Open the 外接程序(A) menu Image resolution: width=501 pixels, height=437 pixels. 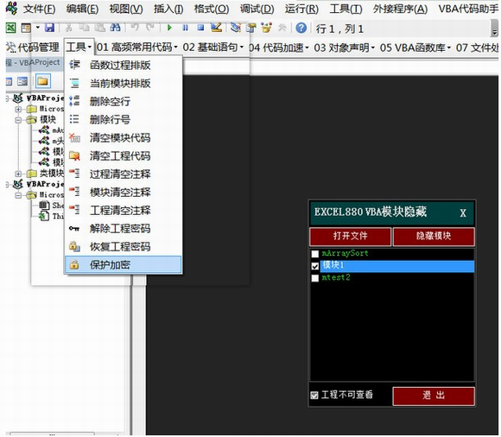(400, 9)
